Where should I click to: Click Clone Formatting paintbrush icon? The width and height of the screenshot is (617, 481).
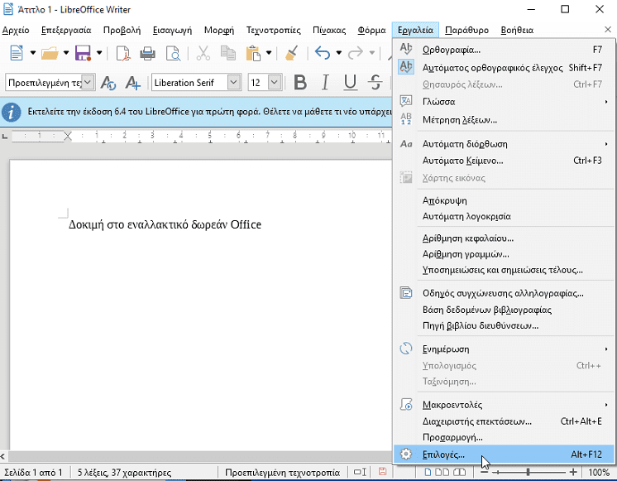[x=292, y=53]
